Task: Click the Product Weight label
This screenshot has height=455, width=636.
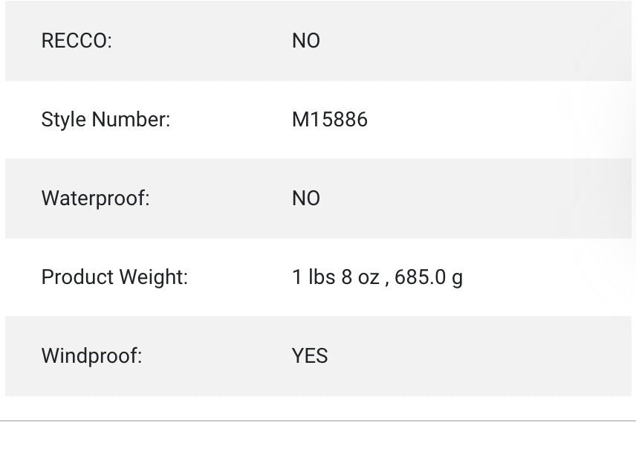Action: pos(114,277)
